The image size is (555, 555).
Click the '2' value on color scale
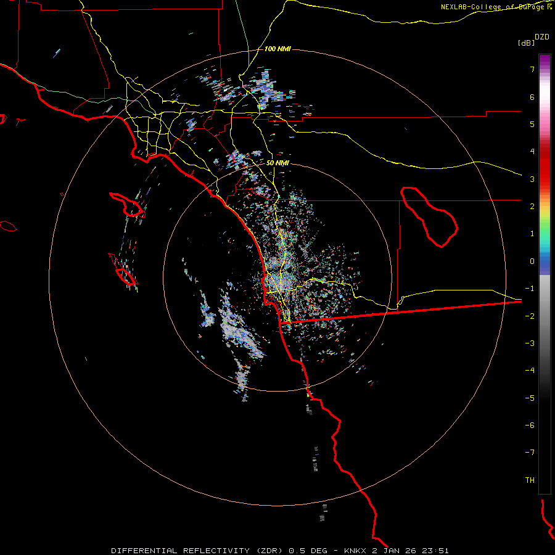point(532,207)
